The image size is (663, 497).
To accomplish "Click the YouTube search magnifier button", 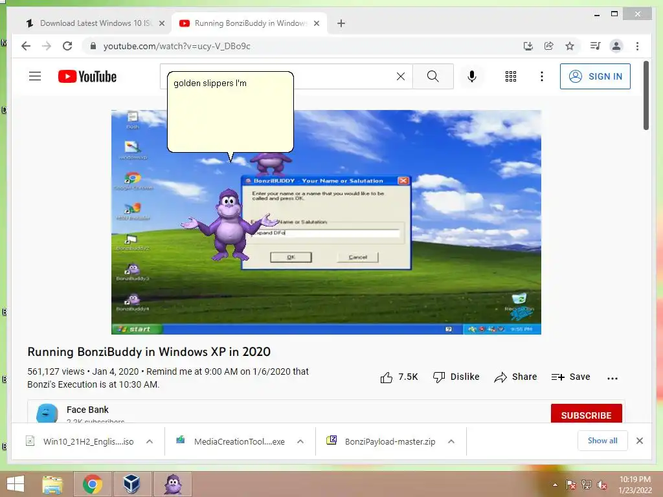I will 433,76.
